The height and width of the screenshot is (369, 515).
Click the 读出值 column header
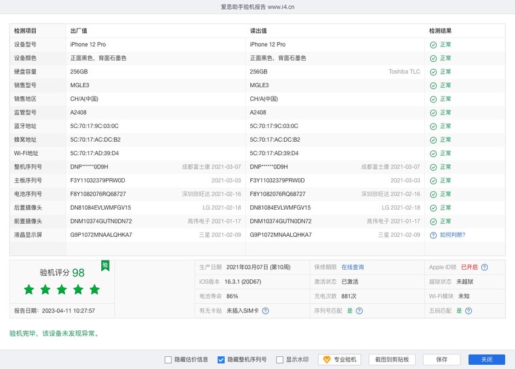click(258, 31)
